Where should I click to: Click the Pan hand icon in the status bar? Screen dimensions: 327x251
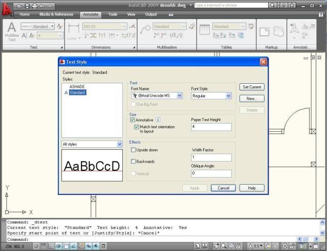[216, 246]
